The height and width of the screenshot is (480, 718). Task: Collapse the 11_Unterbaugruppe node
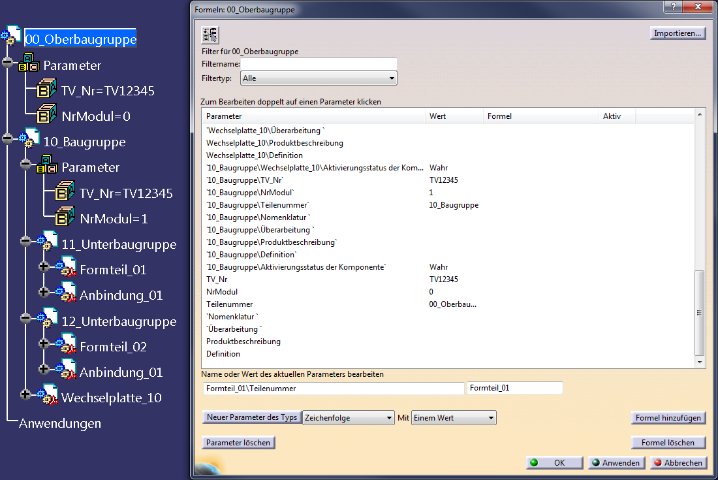pos(26,241)
